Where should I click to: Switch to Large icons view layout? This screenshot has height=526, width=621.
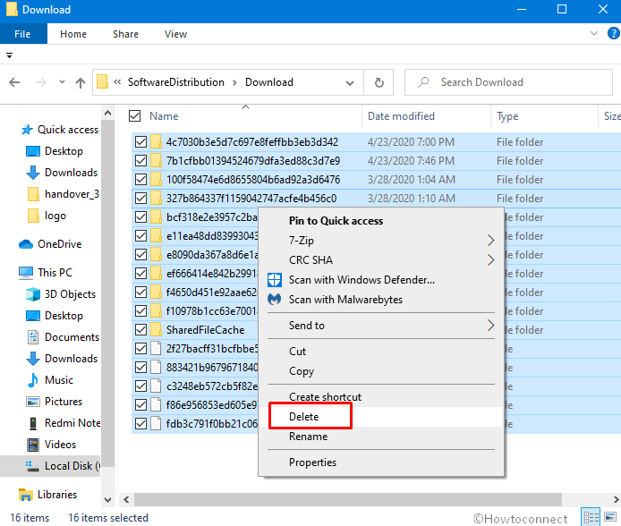tap(610, 517)
